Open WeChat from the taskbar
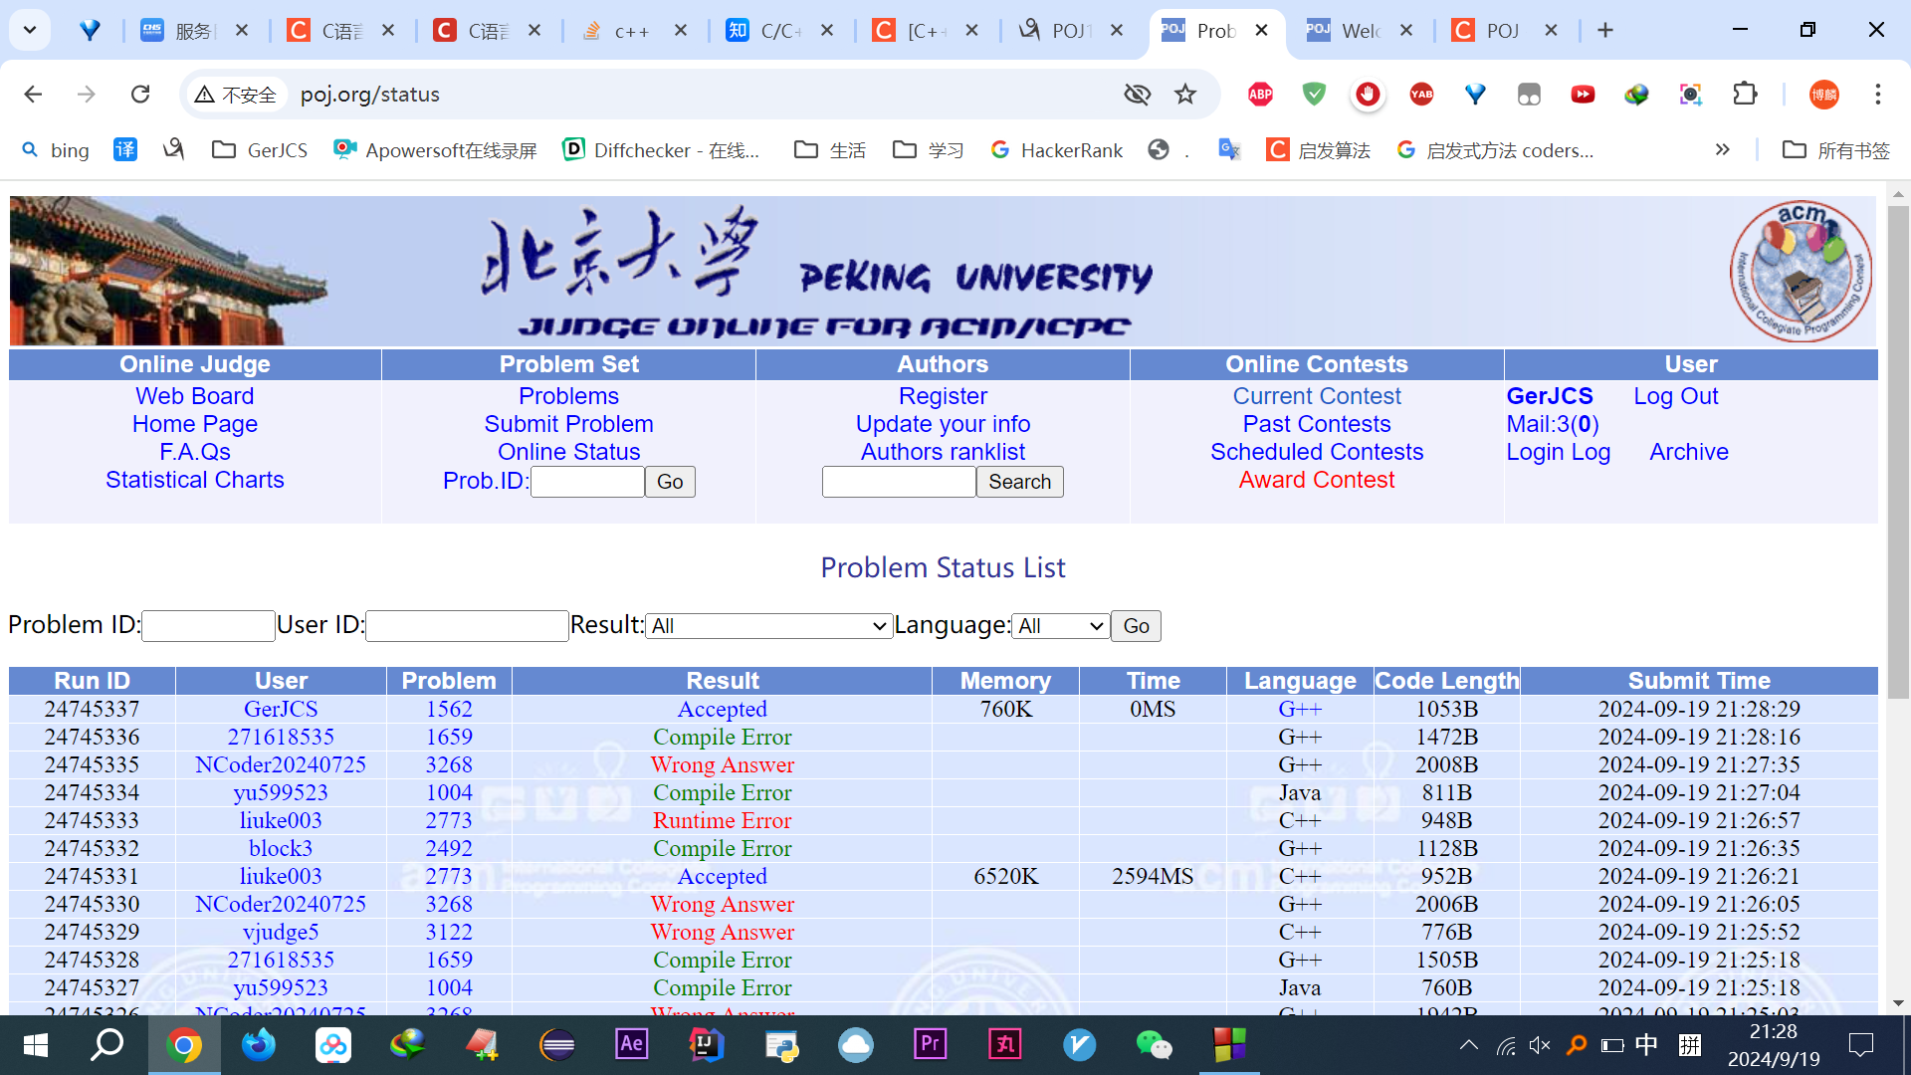The height and width of the screenshot is (1075, 1911). tap(1154, 1045)
